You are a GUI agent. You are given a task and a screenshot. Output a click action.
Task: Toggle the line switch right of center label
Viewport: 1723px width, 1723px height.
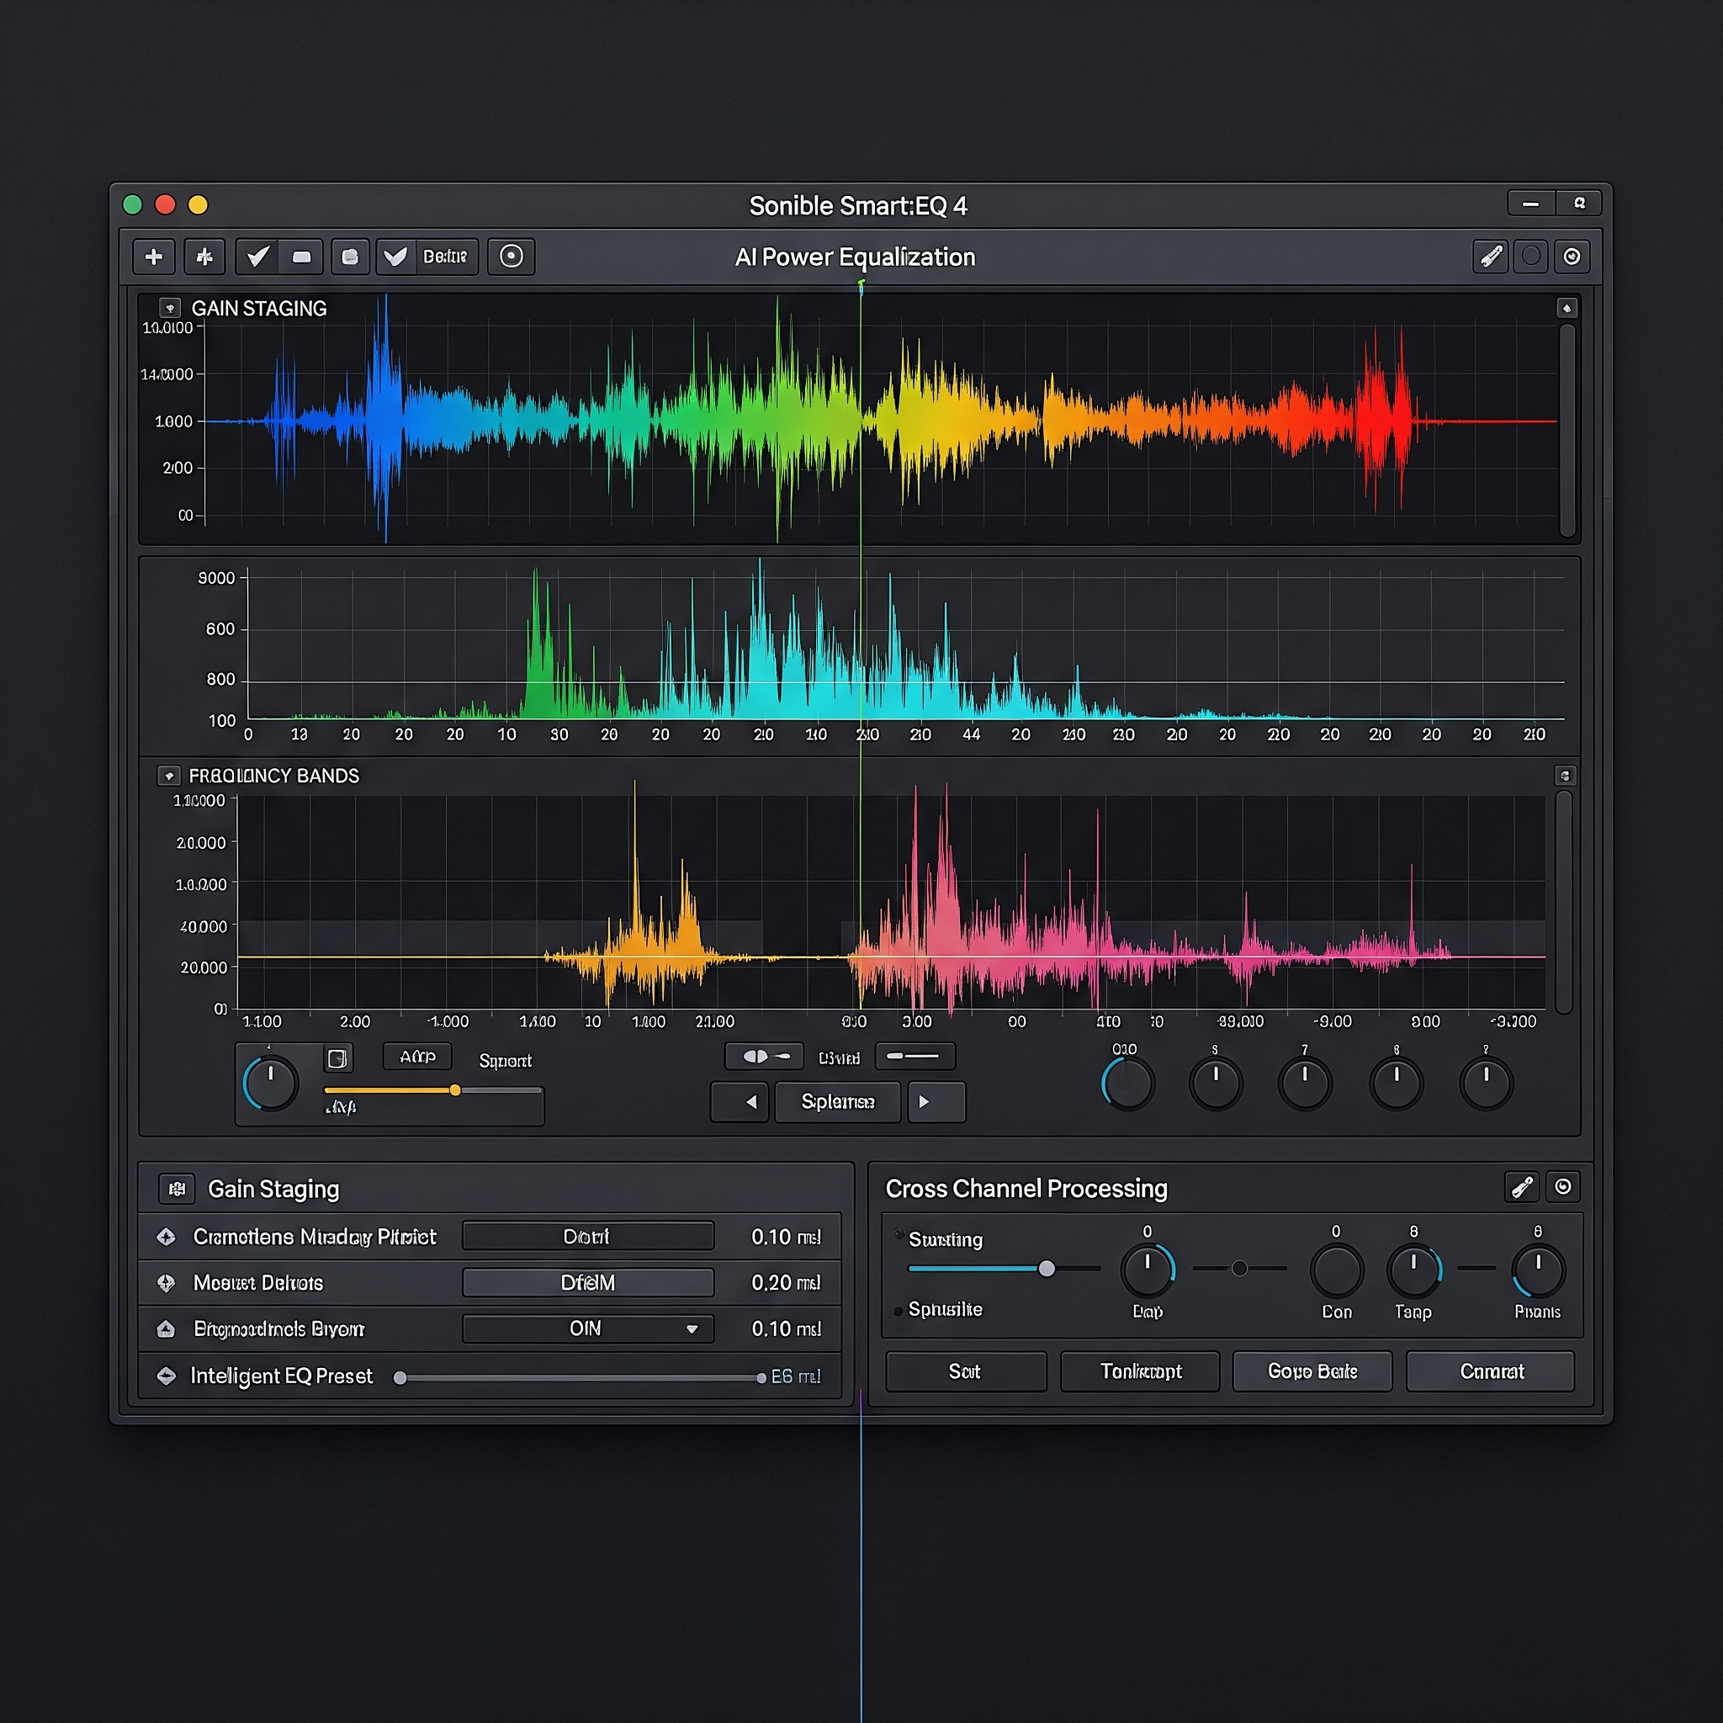[x=915, y=1056]
